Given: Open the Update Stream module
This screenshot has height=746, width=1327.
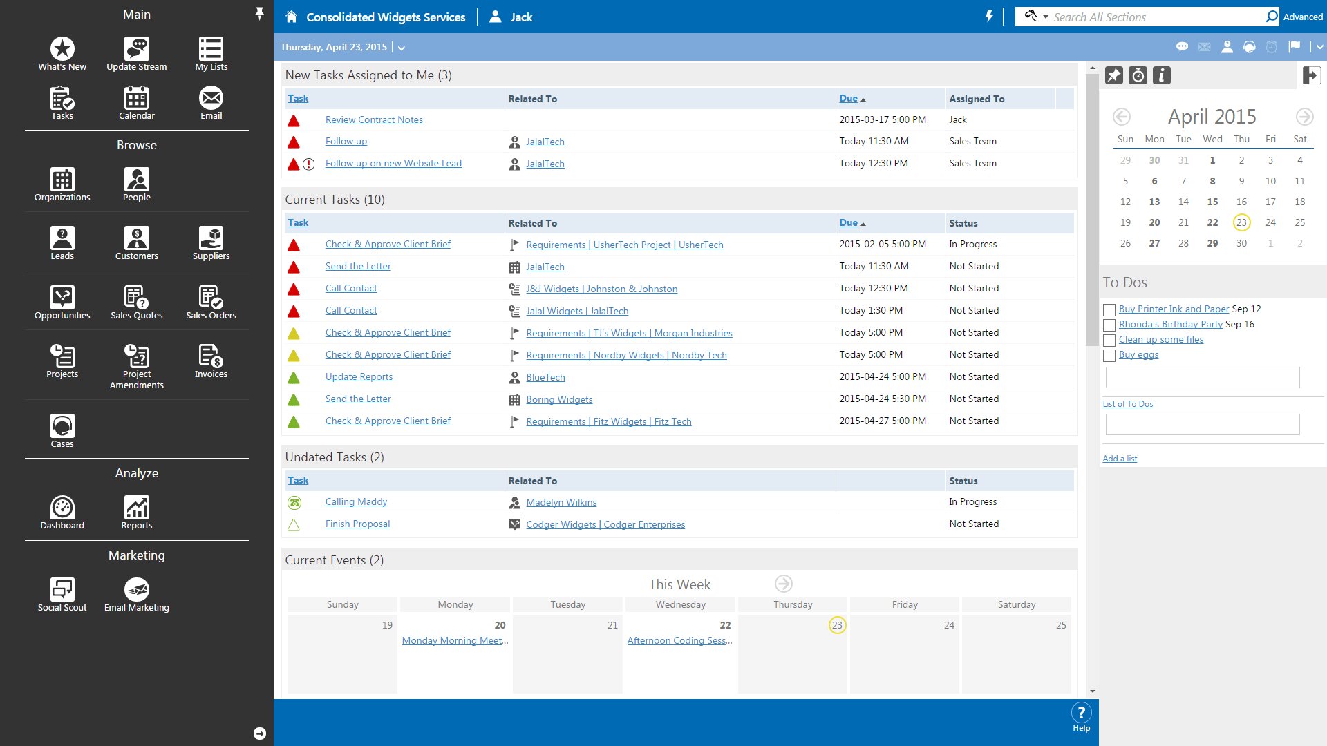Looking at the screenshot, I should (x=136, y=54).
